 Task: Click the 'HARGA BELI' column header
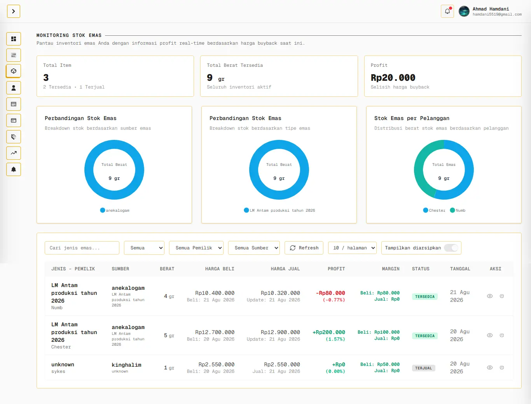220,269
